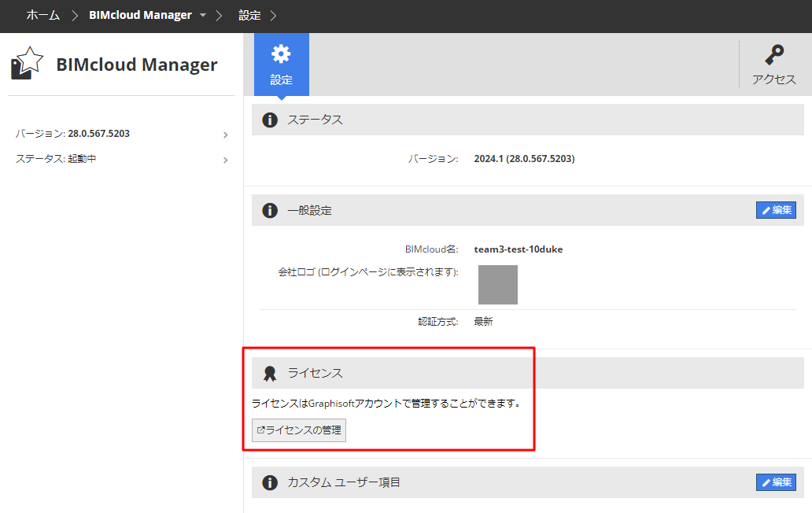The height and width of the screenshot is (513, 812).
Task: Open the BIMcloud Manager breadcrumb dropdown arrow
Action: coord(203,16)
